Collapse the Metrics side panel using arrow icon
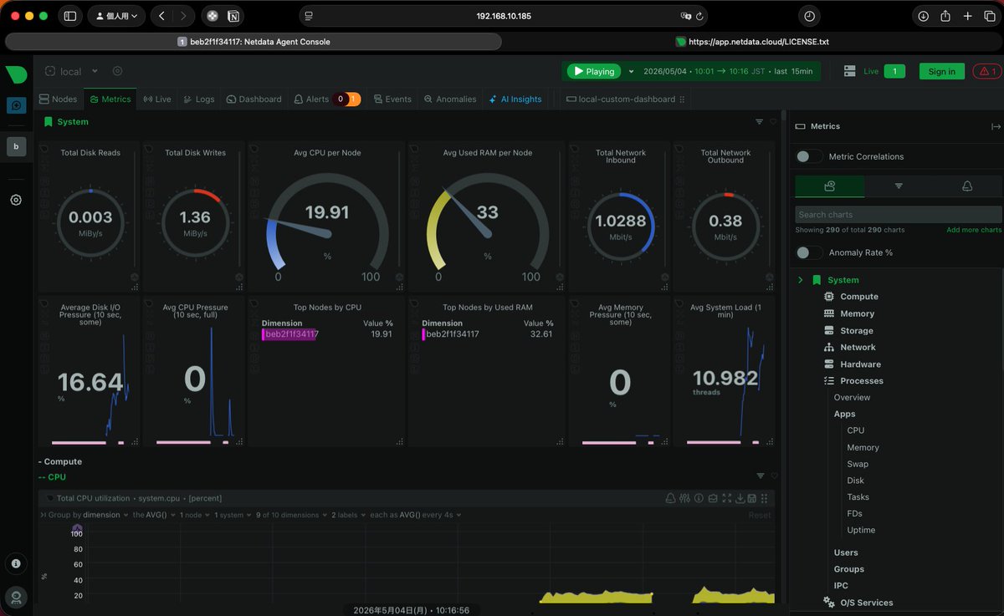 coord(996,126)
